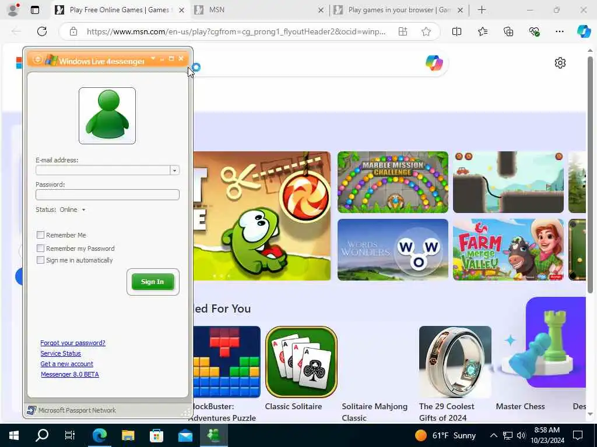Open Marble Mission Challenge game thumbnail
This screenshot has height=447, width=597.
[393, 182]
